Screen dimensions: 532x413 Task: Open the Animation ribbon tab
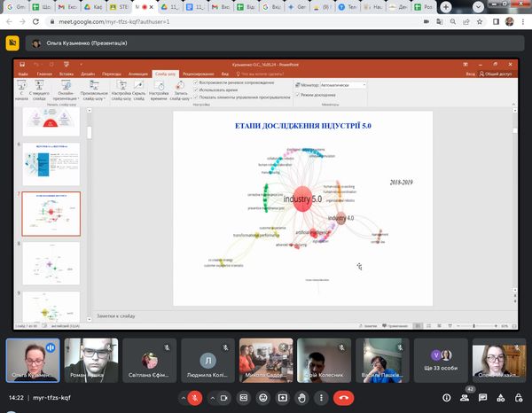coord(137,74)
